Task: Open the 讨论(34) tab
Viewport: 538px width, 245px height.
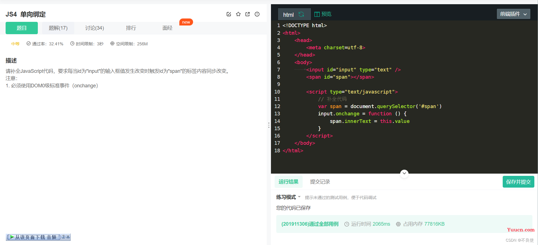Action: (x=94, y=28)
